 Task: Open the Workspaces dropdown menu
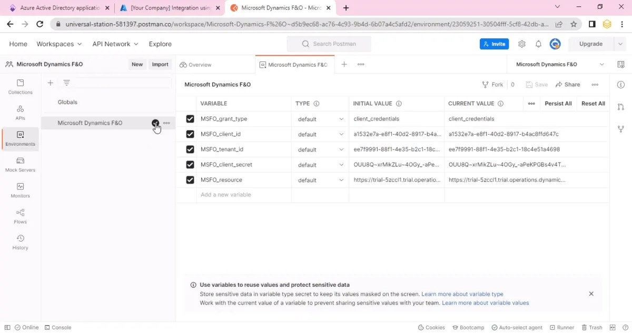coord(59,44)
